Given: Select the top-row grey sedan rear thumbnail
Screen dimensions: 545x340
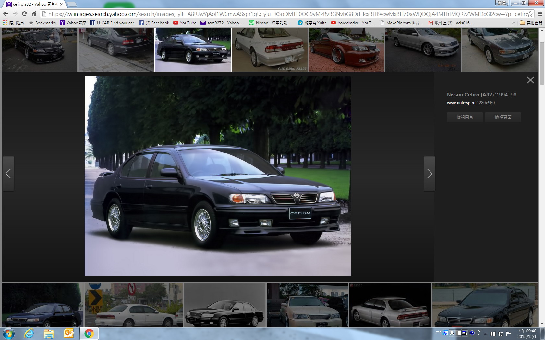Looking at the screenshot, I should 116,49.
